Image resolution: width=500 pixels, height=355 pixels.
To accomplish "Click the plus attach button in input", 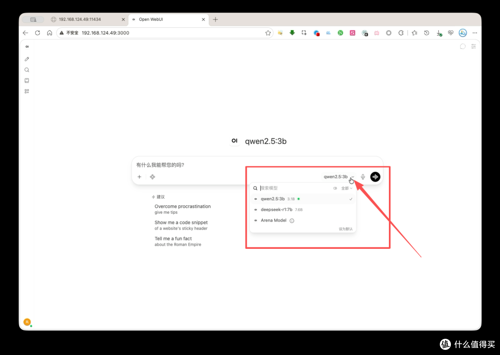I will (x=139, y=177).
